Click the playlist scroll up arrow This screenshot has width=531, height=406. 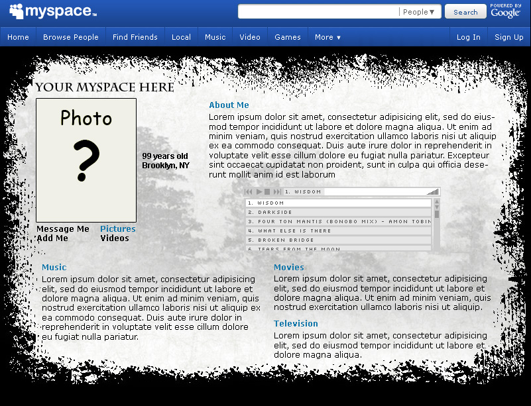[x=437, y=201]
